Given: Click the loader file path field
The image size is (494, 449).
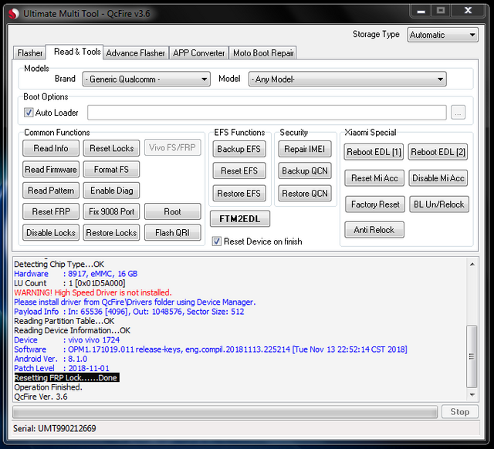Looking at the screenshot, I should [x=266, y=113].
